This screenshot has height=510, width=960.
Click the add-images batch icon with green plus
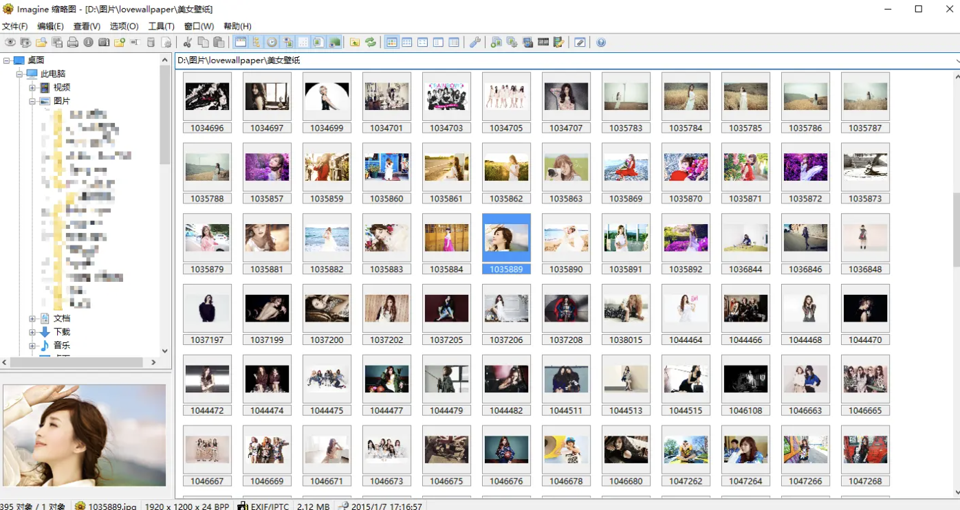pyautogui.click(x=497, y=43)
